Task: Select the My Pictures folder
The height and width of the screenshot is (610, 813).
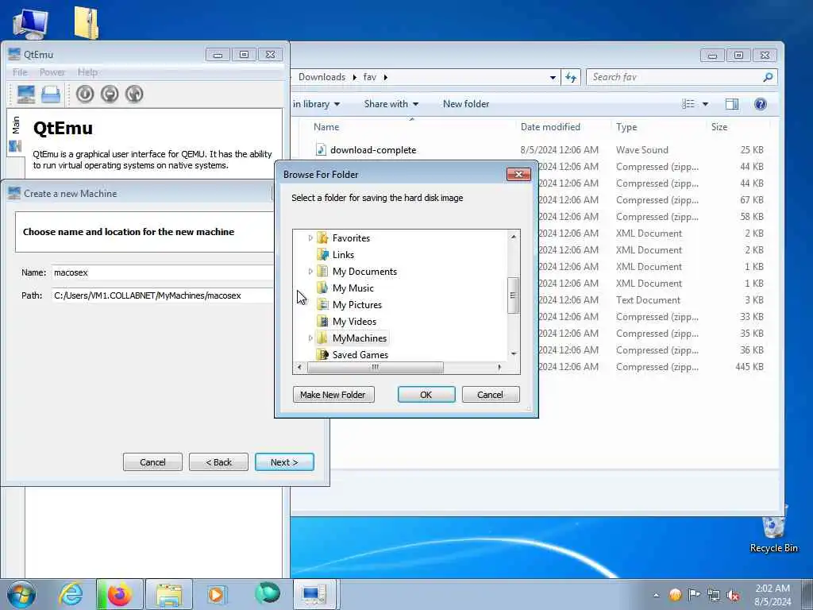Action: pyautogui.click(x=356, y=304)
